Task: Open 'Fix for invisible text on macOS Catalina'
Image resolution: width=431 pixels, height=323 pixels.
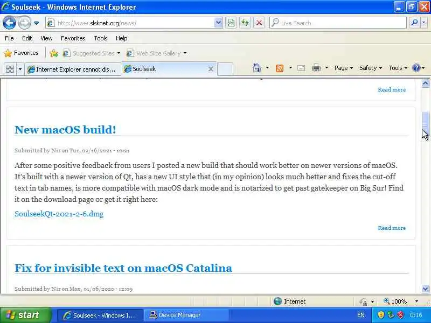Action: (x=123, y=268)
